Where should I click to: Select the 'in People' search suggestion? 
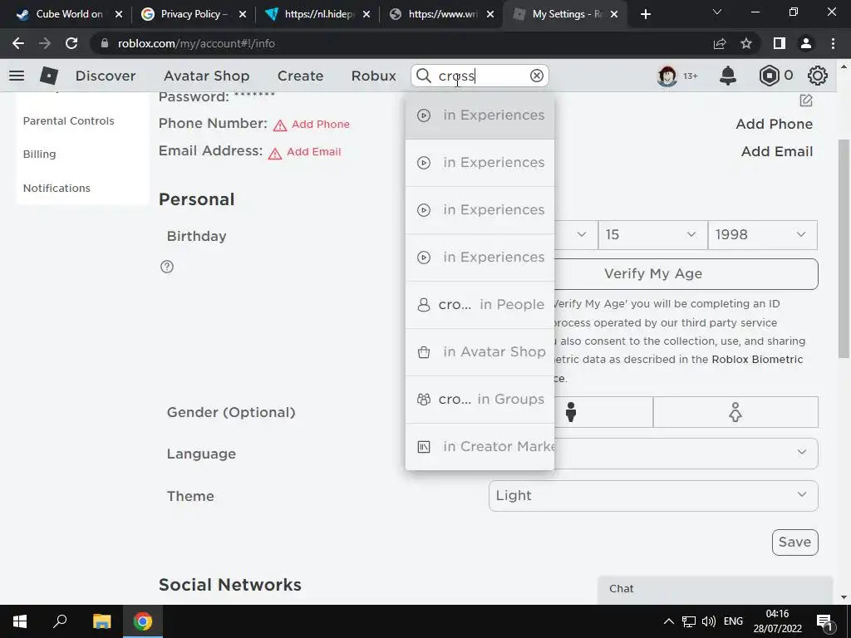tap(480, 304)
